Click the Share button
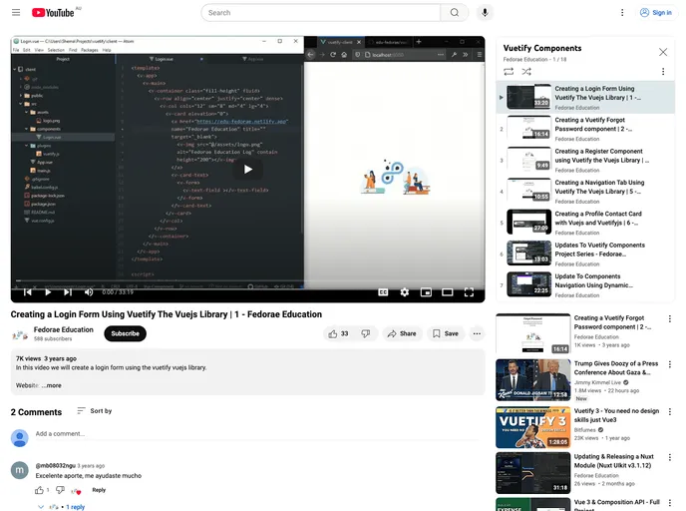 pos(402,333)
